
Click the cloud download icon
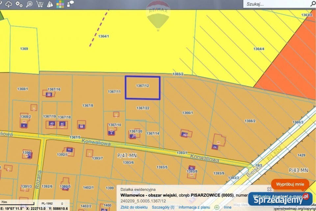[9, 4]
